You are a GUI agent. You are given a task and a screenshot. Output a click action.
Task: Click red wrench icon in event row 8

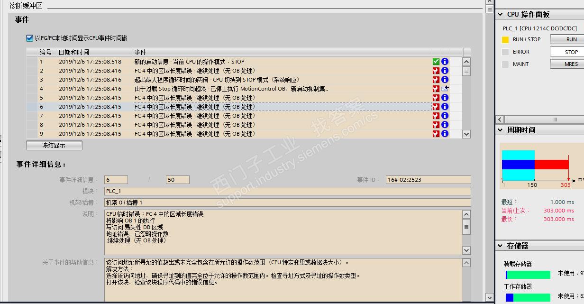(x=436, y=125)
